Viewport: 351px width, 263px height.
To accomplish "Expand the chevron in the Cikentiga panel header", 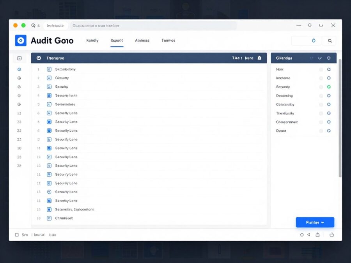I will (320, 58).
